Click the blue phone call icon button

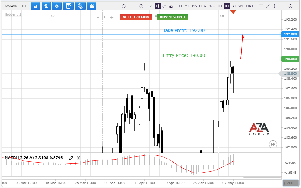click(x=80, y=6)
